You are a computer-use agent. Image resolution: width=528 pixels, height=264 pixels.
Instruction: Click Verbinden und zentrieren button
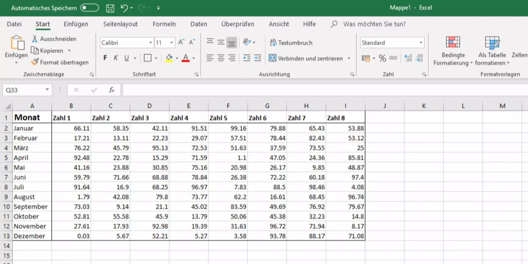click(x=306, y=58)
